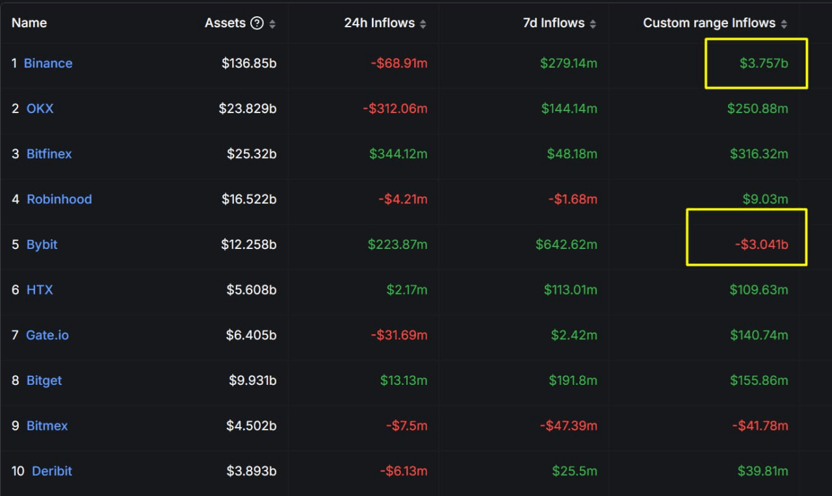The width and height of the screenshot is (832, 496).
Task: Open the Deribit exchange link
Action: (52, 471)
